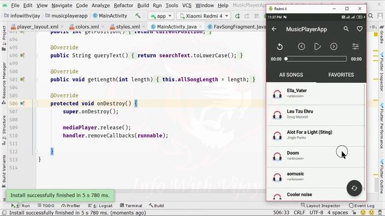Open the Flutter Outline side panel

click(381, 176)
